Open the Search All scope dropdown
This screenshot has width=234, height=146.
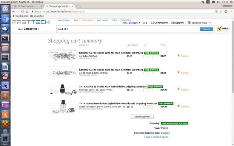(63, 29)
